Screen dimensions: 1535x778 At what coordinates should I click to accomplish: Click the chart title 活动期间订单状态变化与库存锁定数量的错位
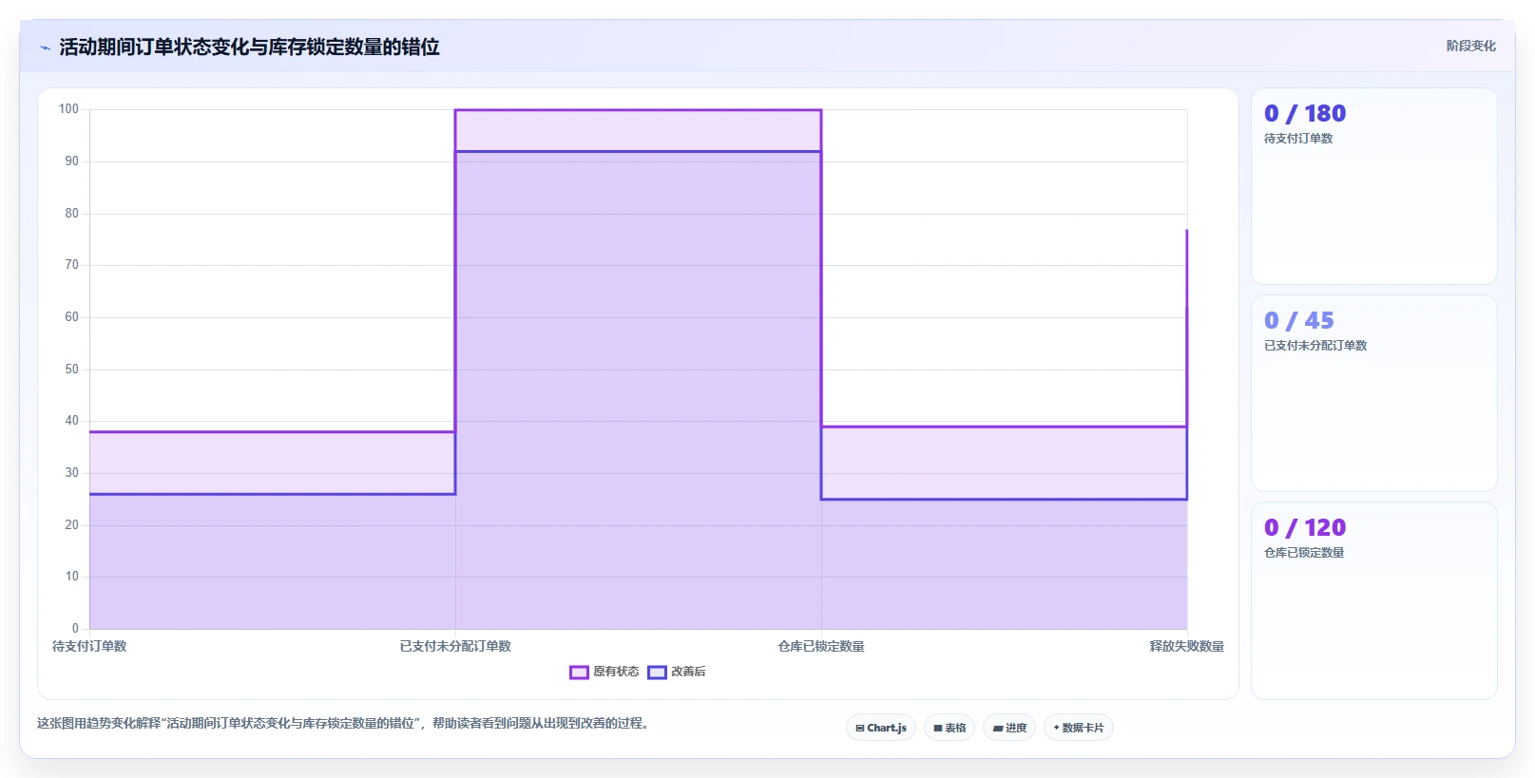(x=249, y=47)
